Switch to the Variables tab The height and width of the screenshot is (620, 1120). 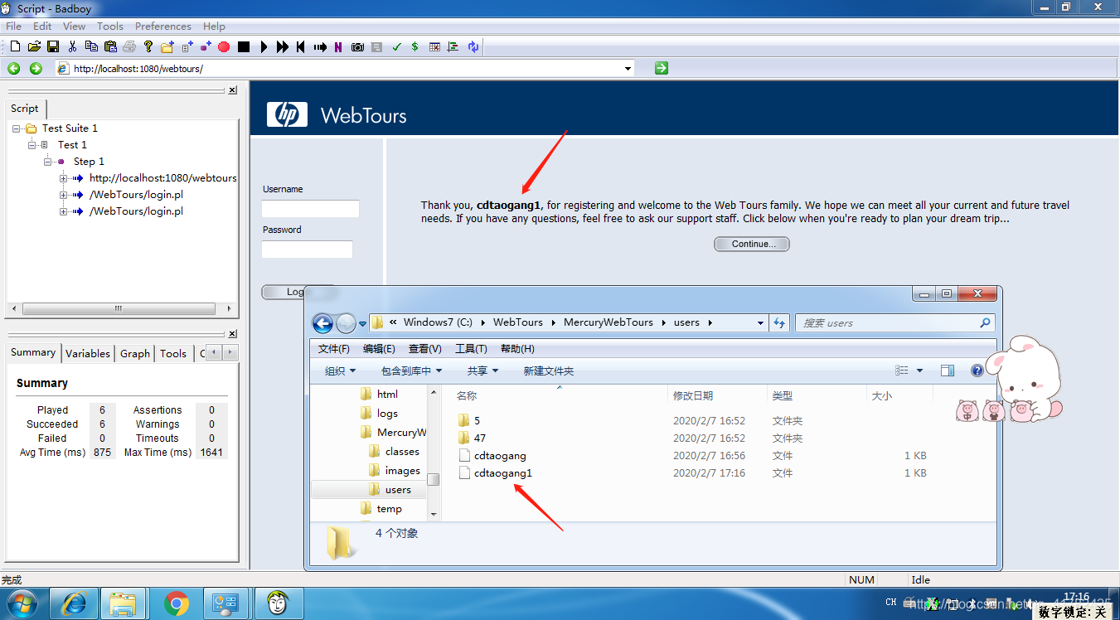pos(88,353)
